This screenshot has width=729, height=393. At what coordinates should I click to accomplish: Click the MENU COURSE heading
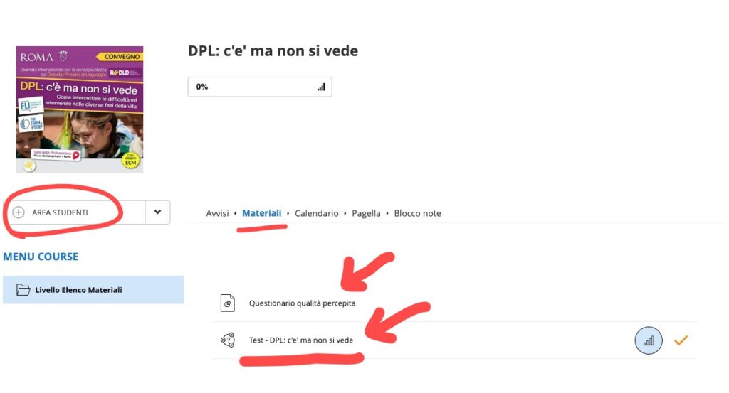point(41,257)
